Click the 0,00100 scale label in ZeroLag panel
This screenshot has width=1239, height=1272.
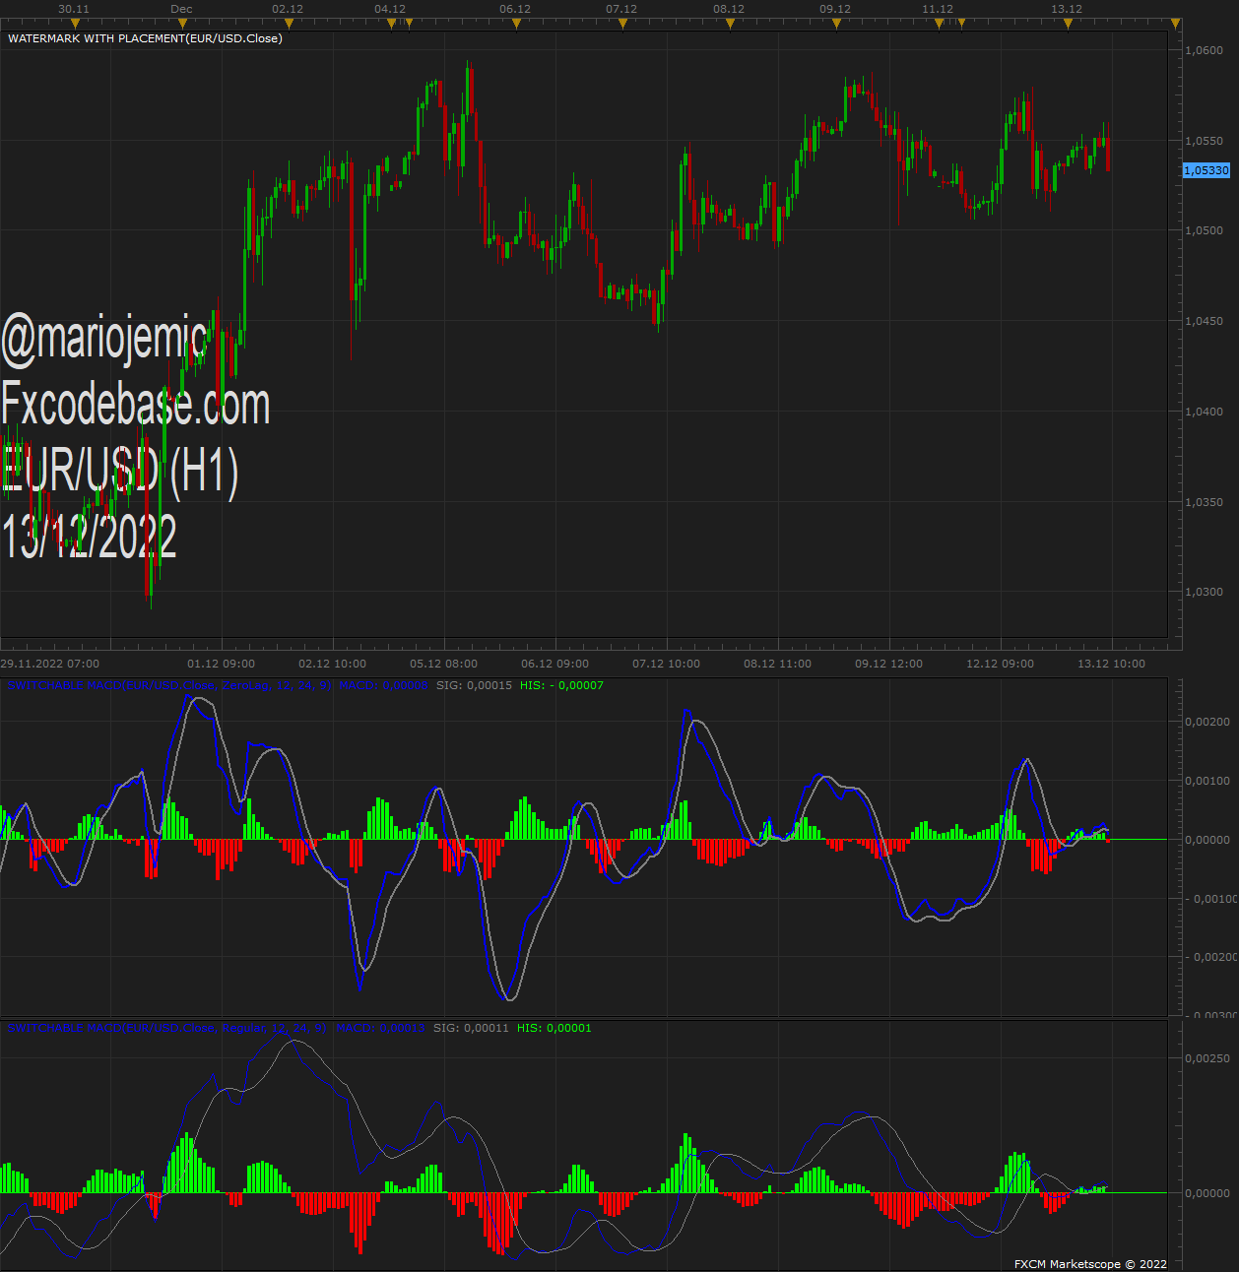[1207, 781]
